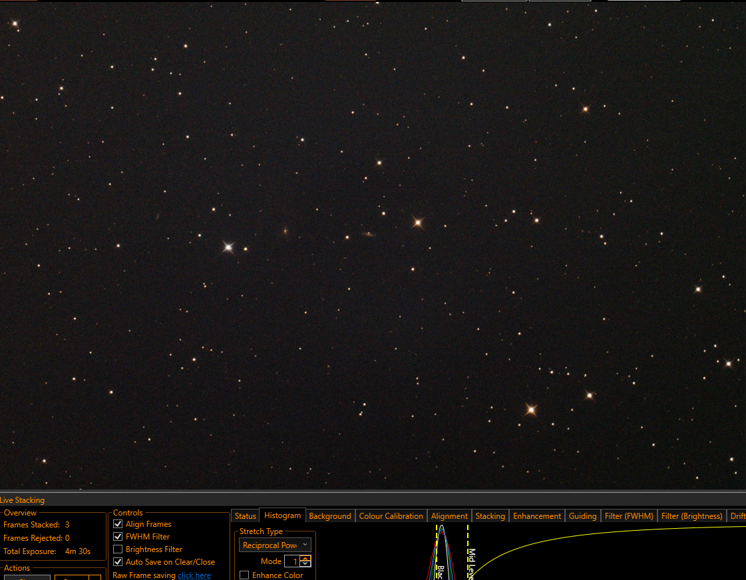Toggle the FWHM Filter checkbox
The width and height of the screenshot is (746, 580).
(118, 536)
